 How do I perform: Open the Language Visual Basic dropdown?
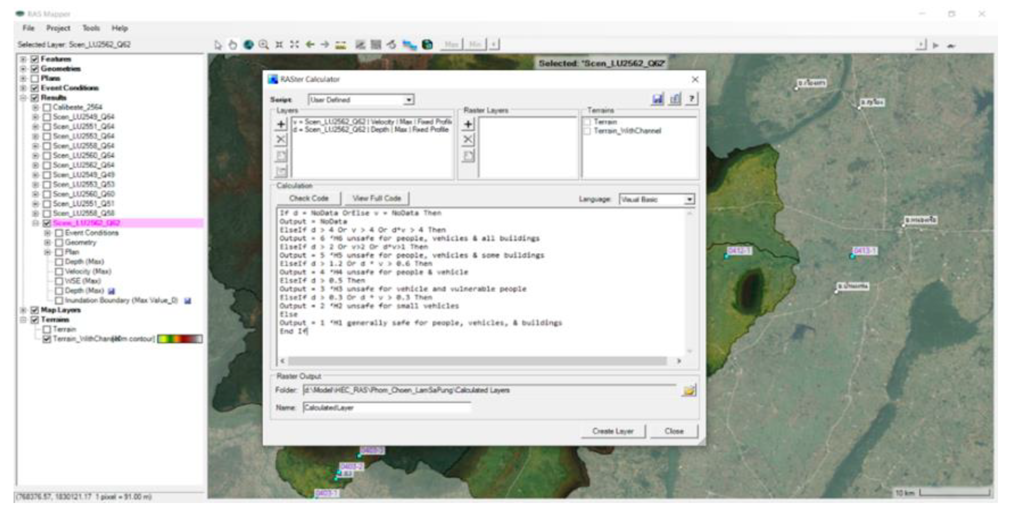689,200
